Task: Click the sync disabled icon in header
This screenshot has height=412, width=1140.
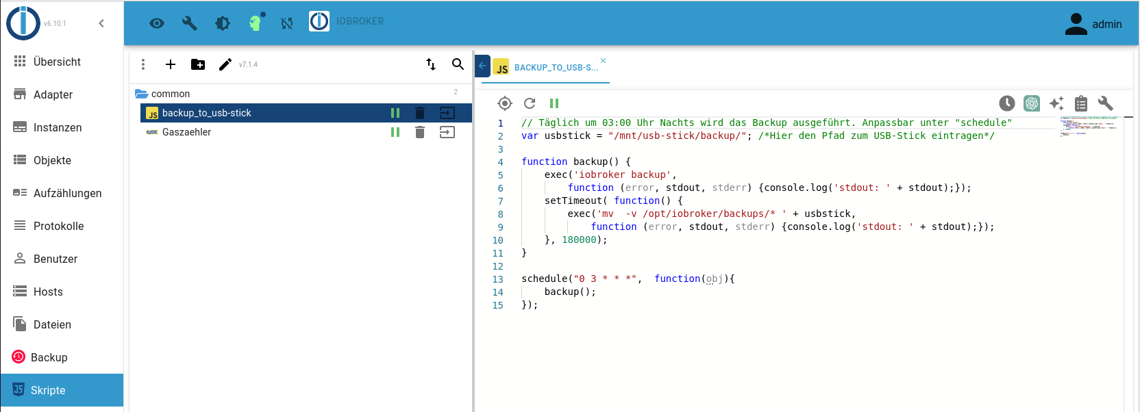Action: pyautogui.click(x=287, y=23)
